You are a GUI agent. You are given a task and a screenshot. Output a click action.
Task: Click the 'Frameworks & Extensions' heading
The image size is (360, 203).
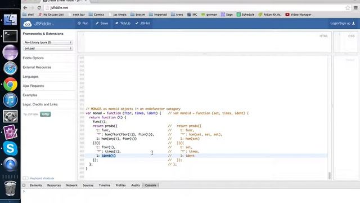[43, 34]
